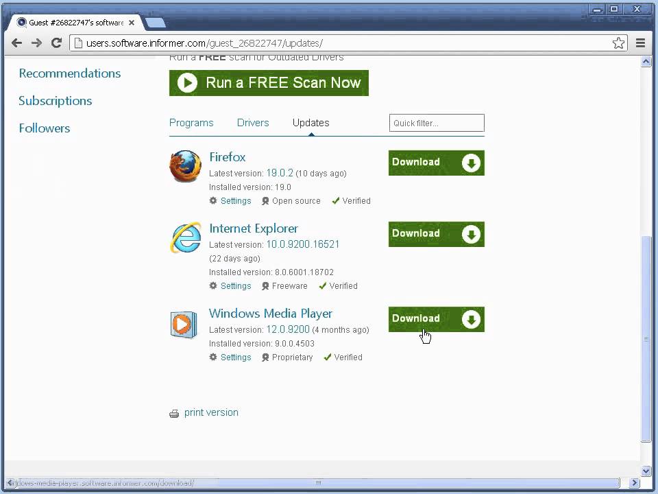Click the printer icon beside print version
Image resolution: width=658 pixels, height=494 pixels.
174,414
